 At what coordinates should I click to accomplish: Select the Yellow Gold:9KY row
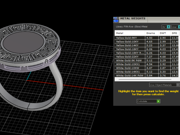[x=147, y=38]
